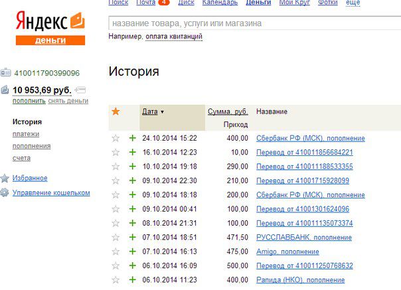The image size is (401, 290).
Task: Open РУССЛАВБАНК, пополнение entry
Action: (x=304, y=238)
